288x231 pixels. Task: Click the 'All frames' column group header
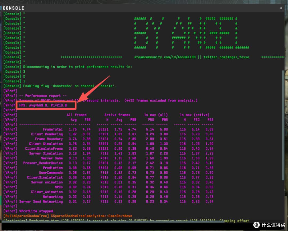click(x=77, y=115)
